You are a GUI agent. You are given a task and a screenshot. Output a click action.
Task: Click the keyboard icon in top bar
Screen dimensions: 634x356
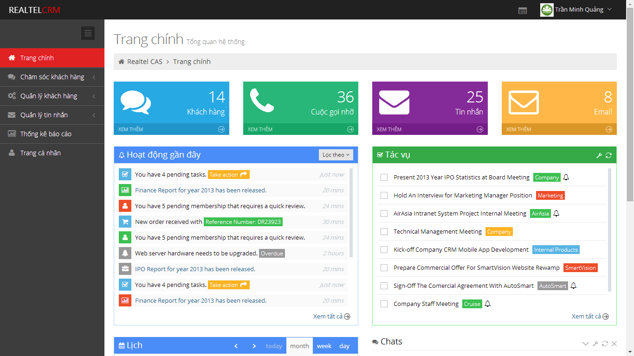(x=523, y=10)
